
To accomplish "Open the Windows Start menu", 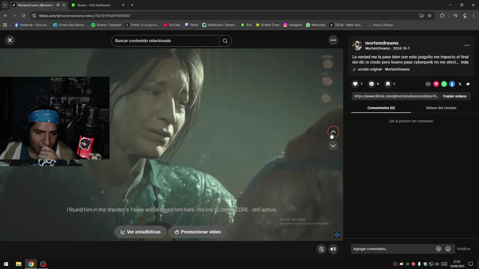I will pos(6,264).
